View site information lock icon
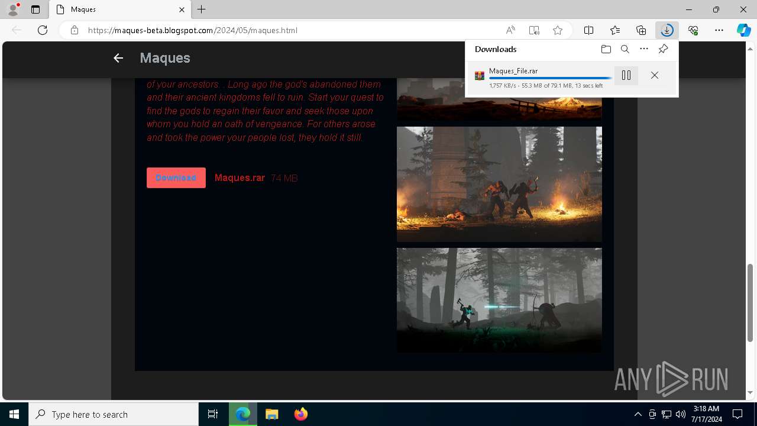The height and width of the screenshot is (426, 757). 75,30
